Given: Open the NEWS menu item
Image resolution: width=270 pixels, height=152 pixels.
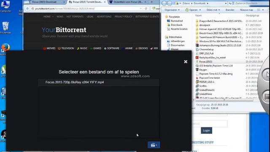Looking at the screenshot, I should (x=60, y=16).
